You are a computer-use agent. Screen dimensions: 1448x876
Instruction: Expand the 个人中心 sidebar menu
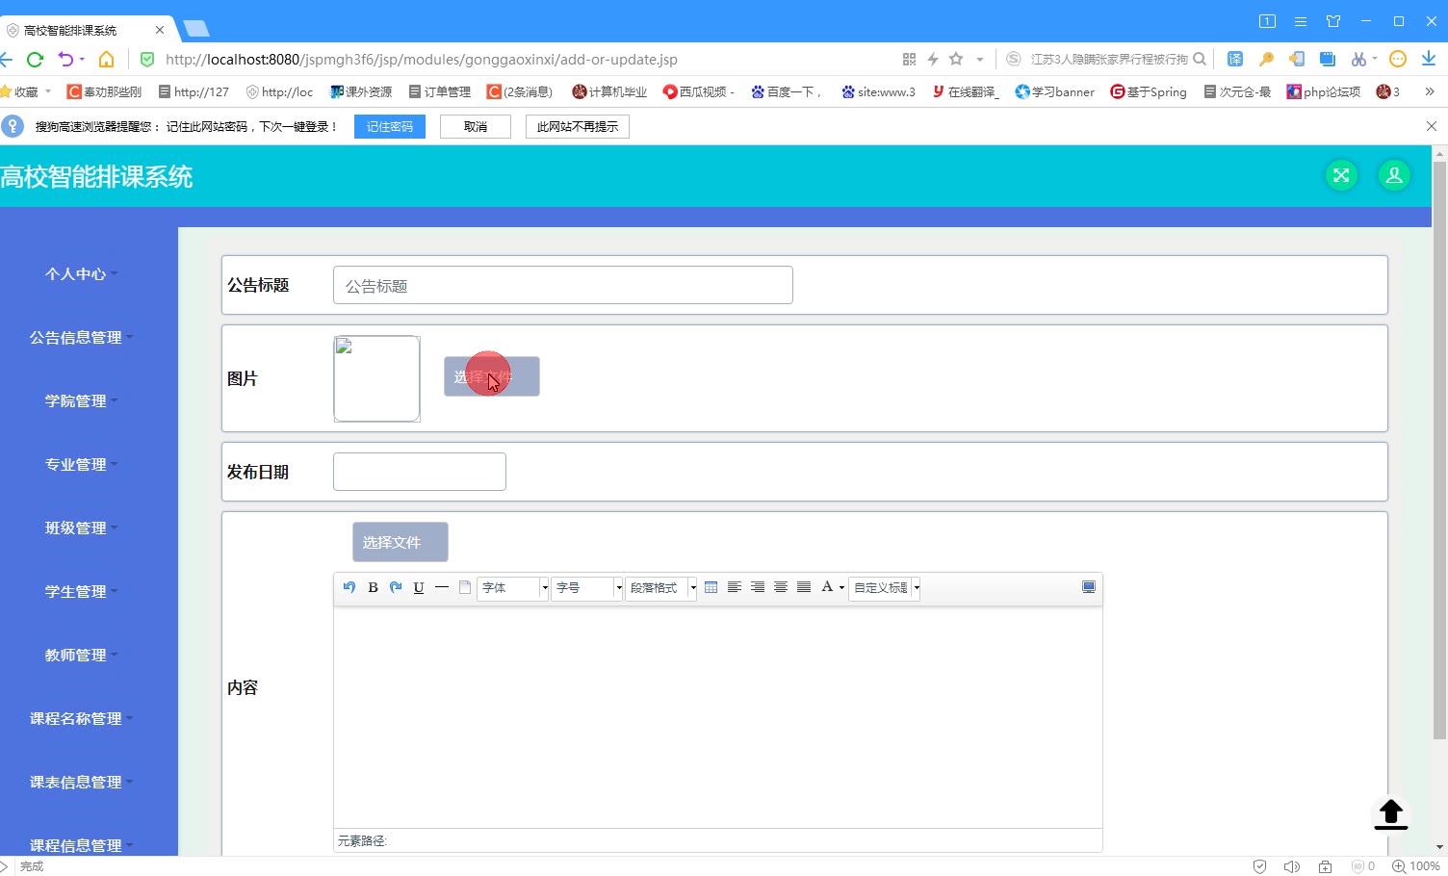[81, 274]
